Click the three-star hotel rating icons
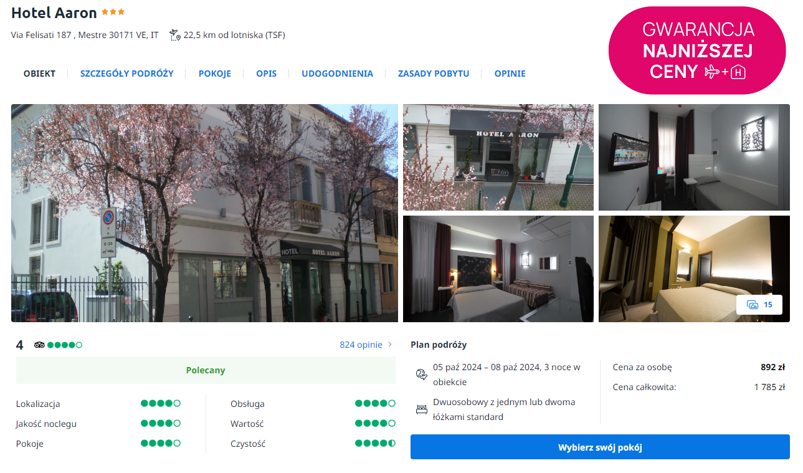Viewport: 803px width, 473px height. tap(113, 12)
